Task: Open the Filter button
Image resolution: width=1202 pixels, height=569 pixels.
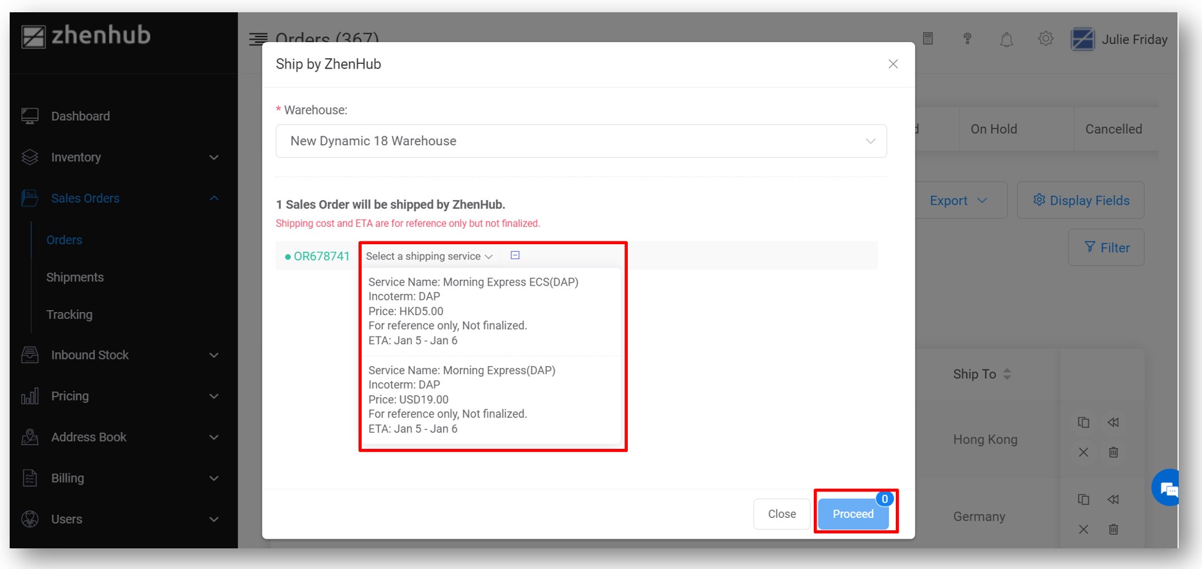Action: click(1106, 247)
